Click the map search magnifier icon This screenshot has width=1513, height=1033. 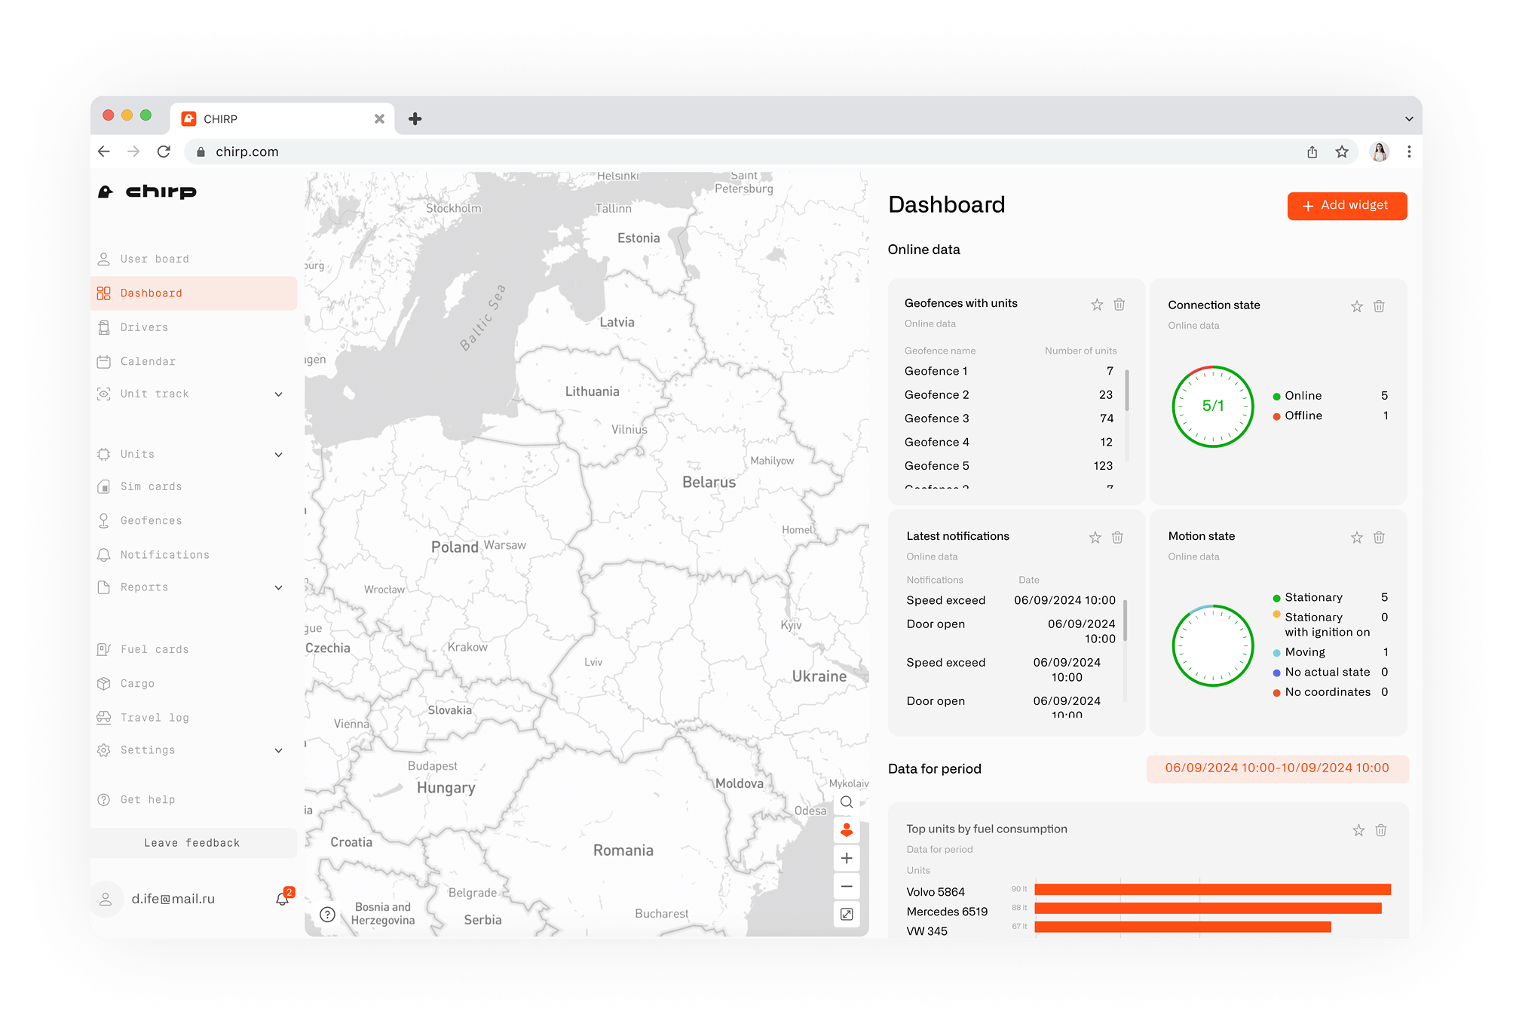click(847, 802)
